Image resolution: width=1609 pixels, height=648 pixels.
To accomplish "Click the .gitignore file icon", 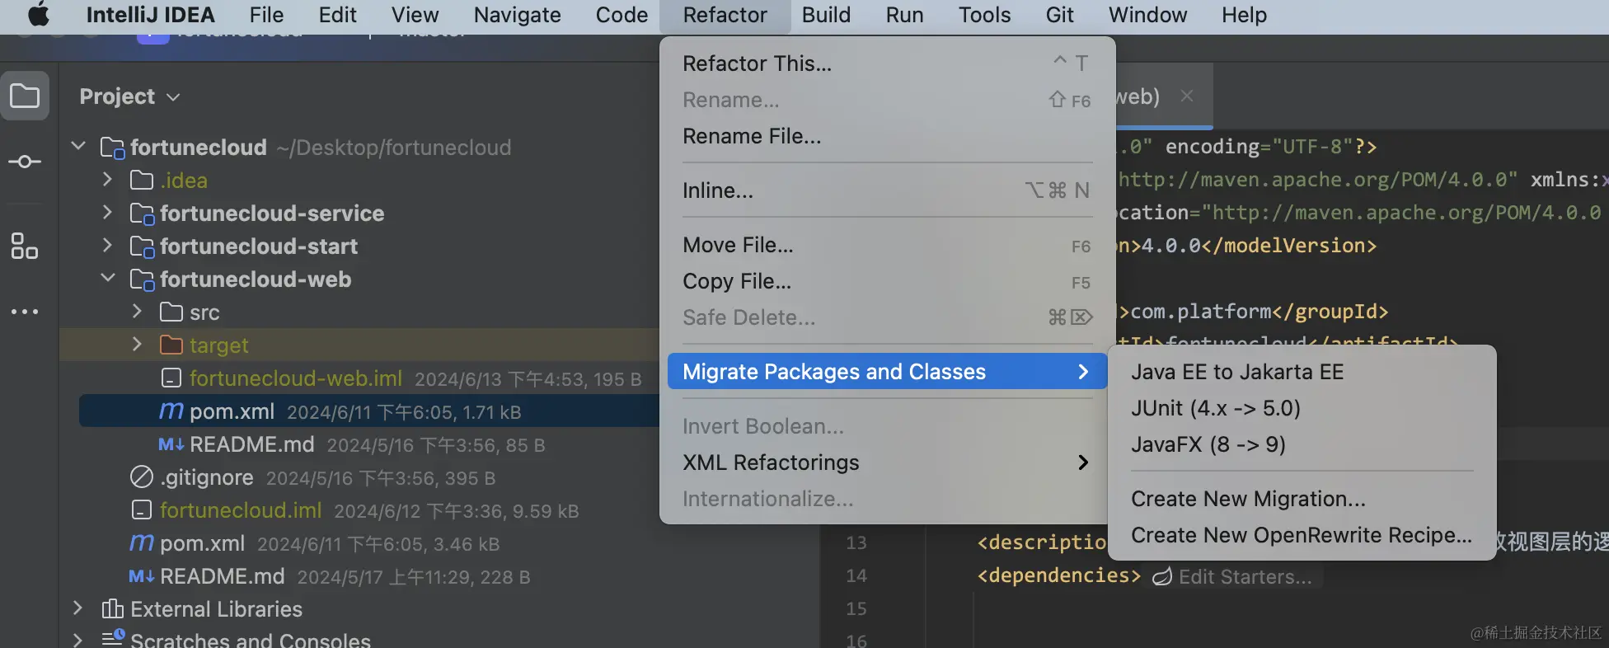I will click(x=142, y=477).
